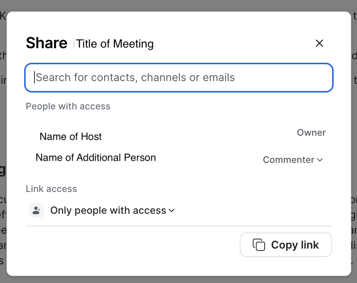The width and height of the screenshot is (357, 283).
Task: Click the chevron next to Commenter
Action: click(x=320, y=160)
